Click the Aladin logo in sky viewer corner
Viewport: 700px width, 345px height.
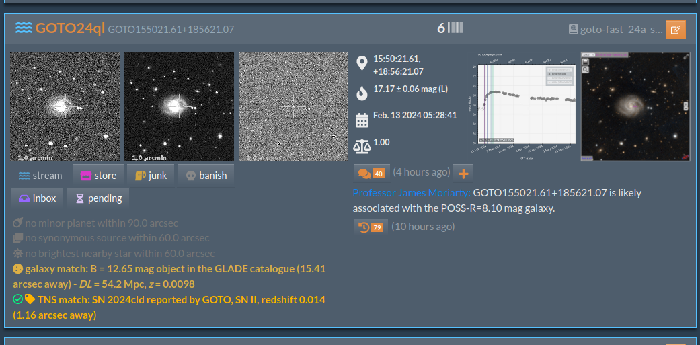click(x=685, y=157)
